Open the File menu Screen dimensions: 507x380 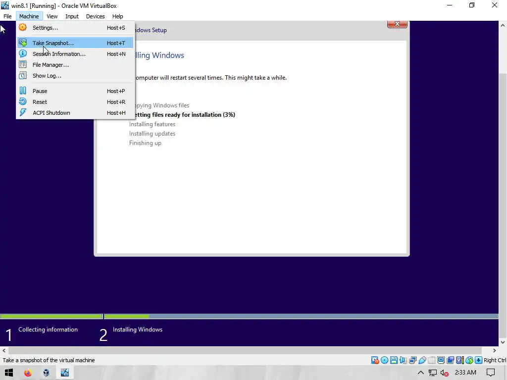click(7, 16)
